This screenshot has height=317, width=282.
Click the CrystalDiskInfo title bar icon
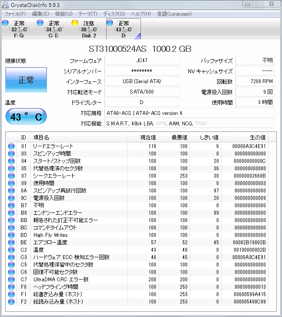tap(5, 5)
